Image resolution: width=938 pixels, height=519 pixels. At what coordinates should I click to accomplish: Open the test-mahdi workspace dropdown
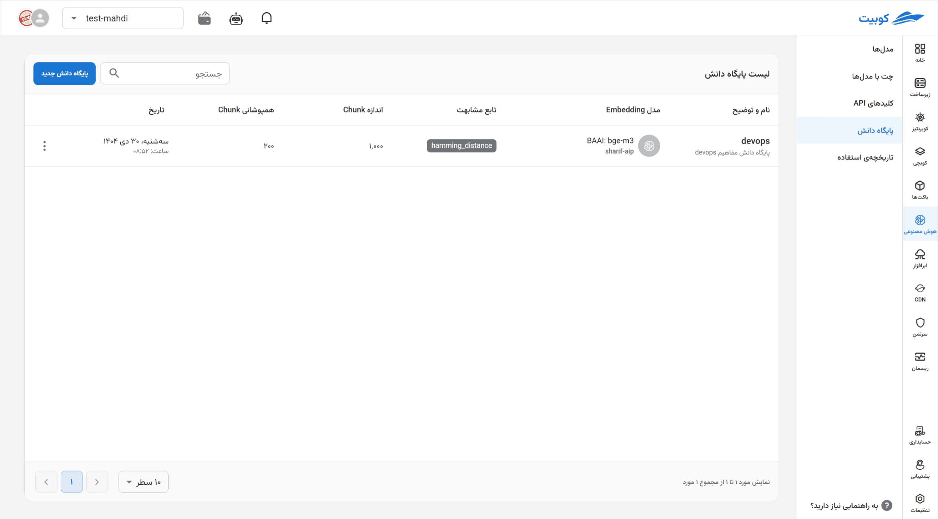tap(123, 18)
